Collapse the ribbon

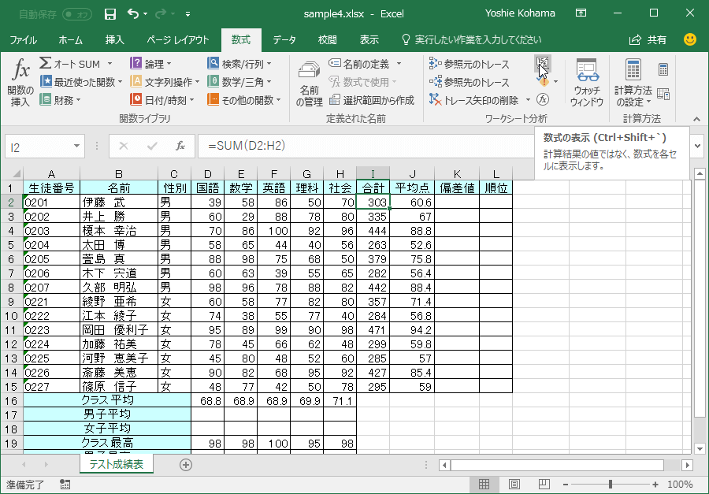point(697,120)
